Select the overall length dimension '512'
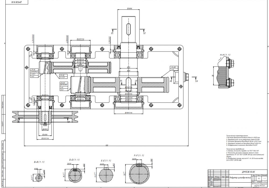 (x=107, y=145)
